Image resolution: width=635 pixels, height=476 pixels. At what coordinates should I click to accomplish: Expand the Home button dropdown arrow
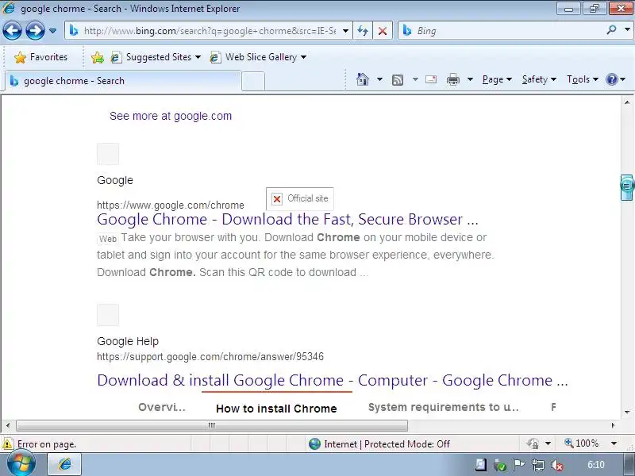(x=379, y=79)
